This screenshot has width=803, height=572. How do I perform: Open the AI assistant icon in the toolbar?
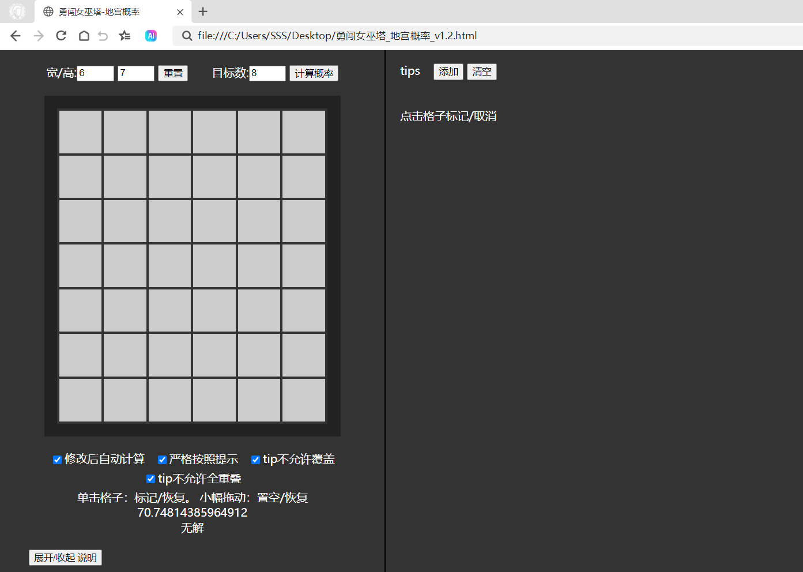151,36
